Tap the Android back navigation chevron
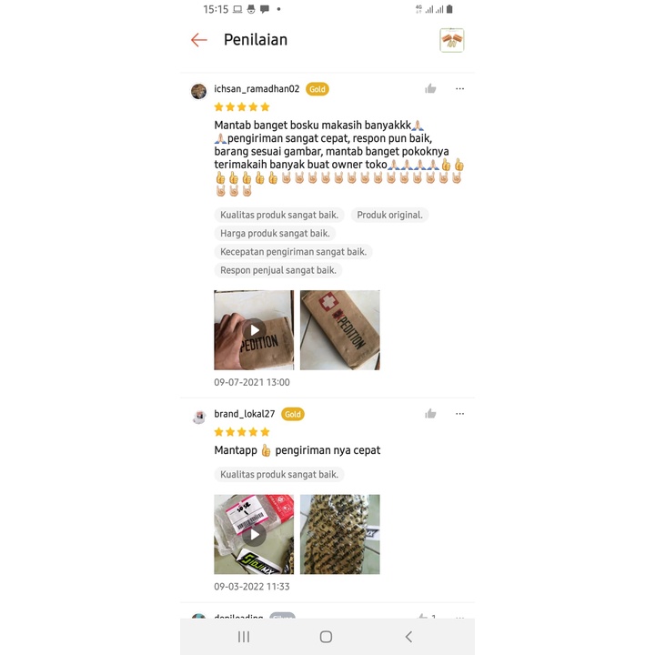Image resolution: width=655 pixels, height=655 pixels. (408, 637)
